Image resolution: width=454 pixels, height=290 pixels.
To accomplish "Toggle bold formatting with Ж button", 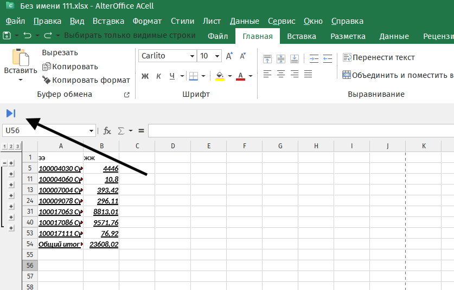I will click(x=145, y=76).
